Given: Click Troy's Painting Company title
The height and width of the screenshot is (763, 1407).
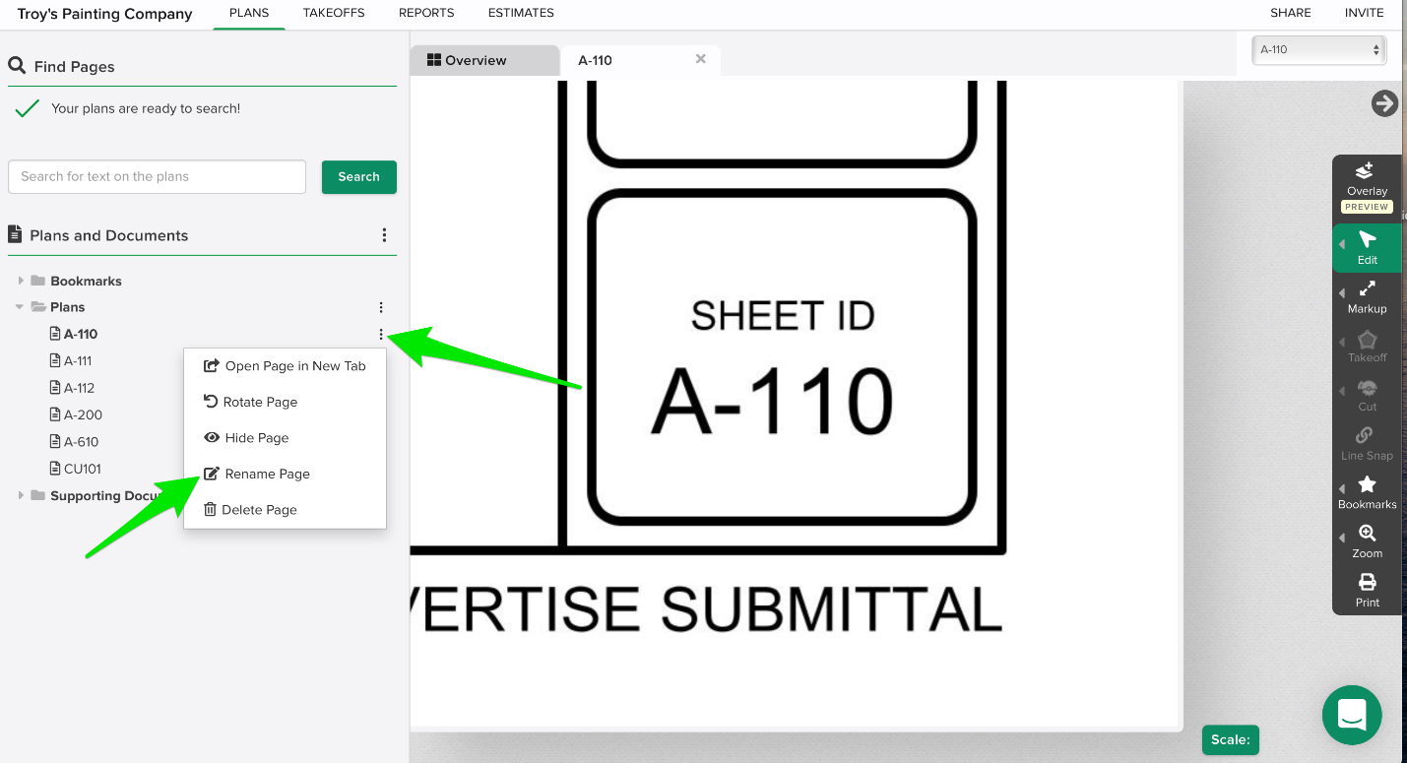Looking at the screenshot, I should tap(104, 14).
